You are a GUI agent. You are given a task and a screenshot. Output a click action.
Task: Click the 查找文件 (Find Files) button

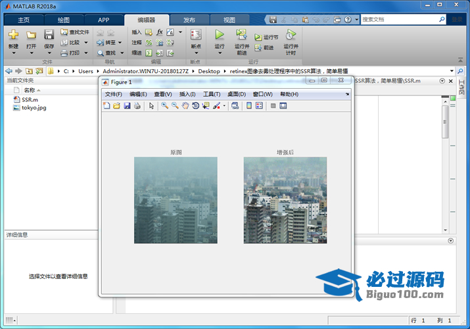click(x=75, y=32)
